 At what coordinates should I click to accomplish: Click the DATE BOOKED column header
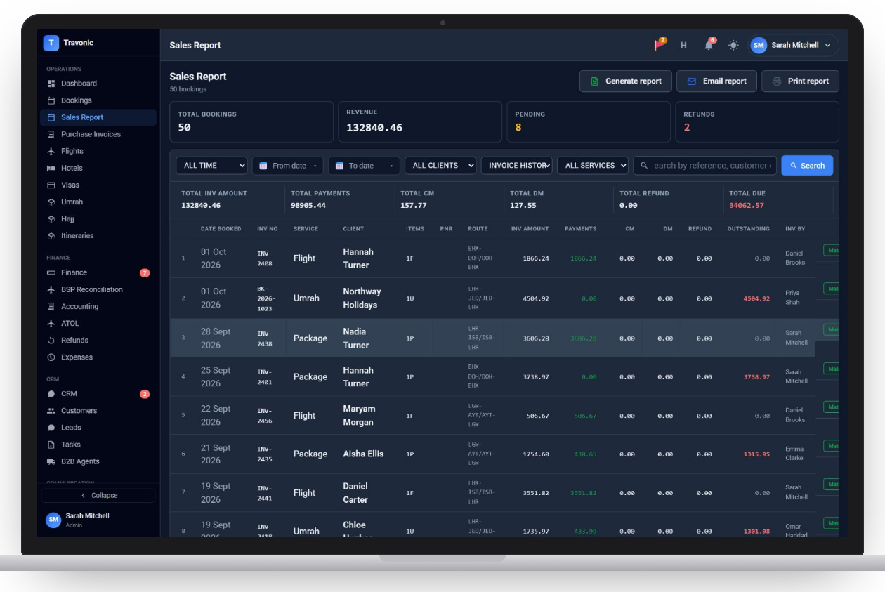point(221,229)
